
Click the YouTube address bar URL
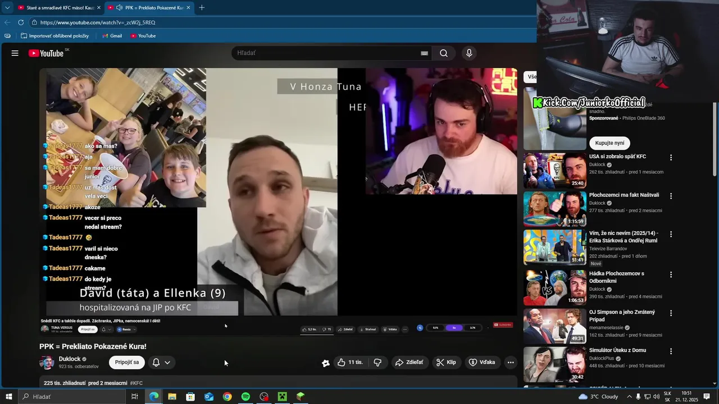[x=98, y=22]
